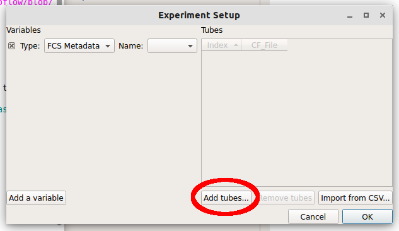Viewport: 399px width, 231px height.
Task: Select the CF_File column header
Action: tap(264, 45)
